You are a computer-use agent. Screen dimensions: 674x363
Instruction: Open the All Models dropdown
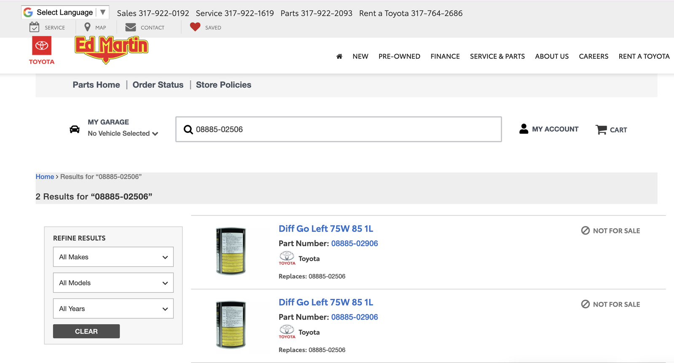pos(113,283)
